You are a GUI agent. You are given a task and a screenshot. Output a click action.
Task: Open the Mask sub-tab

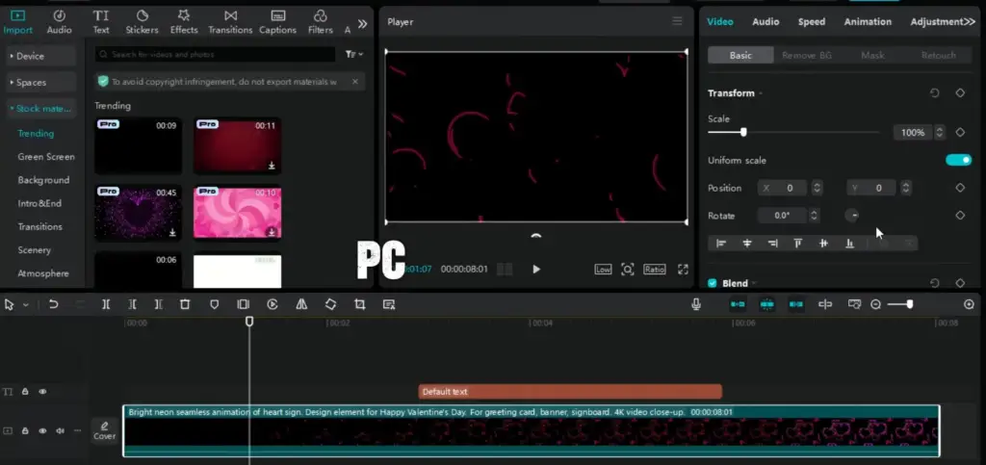click(x=872, y=55)
